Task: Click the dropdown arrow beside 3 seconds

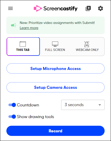Action: 99,105
